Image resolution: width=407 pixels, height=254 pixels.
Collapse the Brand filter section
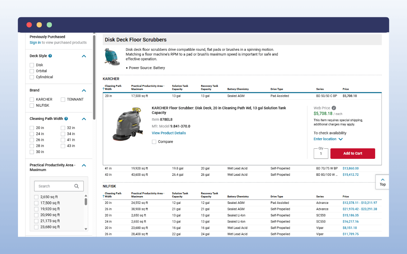click(x=84, y=91)
